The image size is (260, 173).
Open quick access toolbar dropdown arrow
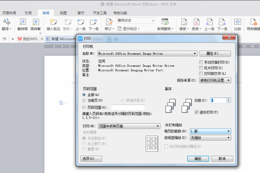point(13,39)
